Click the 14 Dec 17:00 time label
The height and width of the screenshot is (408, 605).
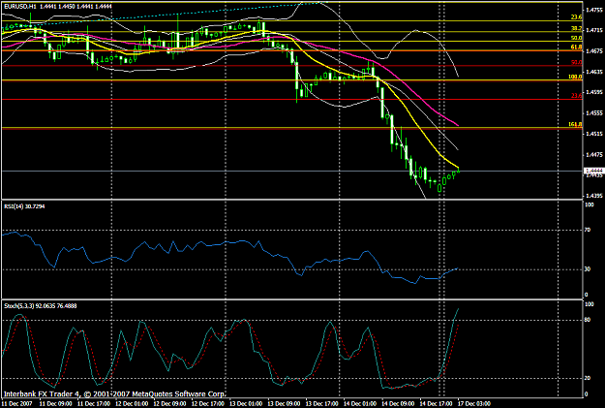tap(435, 403)
